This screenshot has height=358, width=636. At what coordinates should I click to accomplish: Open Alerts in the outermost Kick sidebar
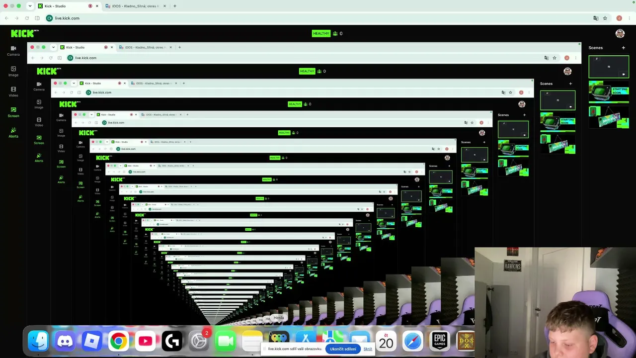click(13, 132)
